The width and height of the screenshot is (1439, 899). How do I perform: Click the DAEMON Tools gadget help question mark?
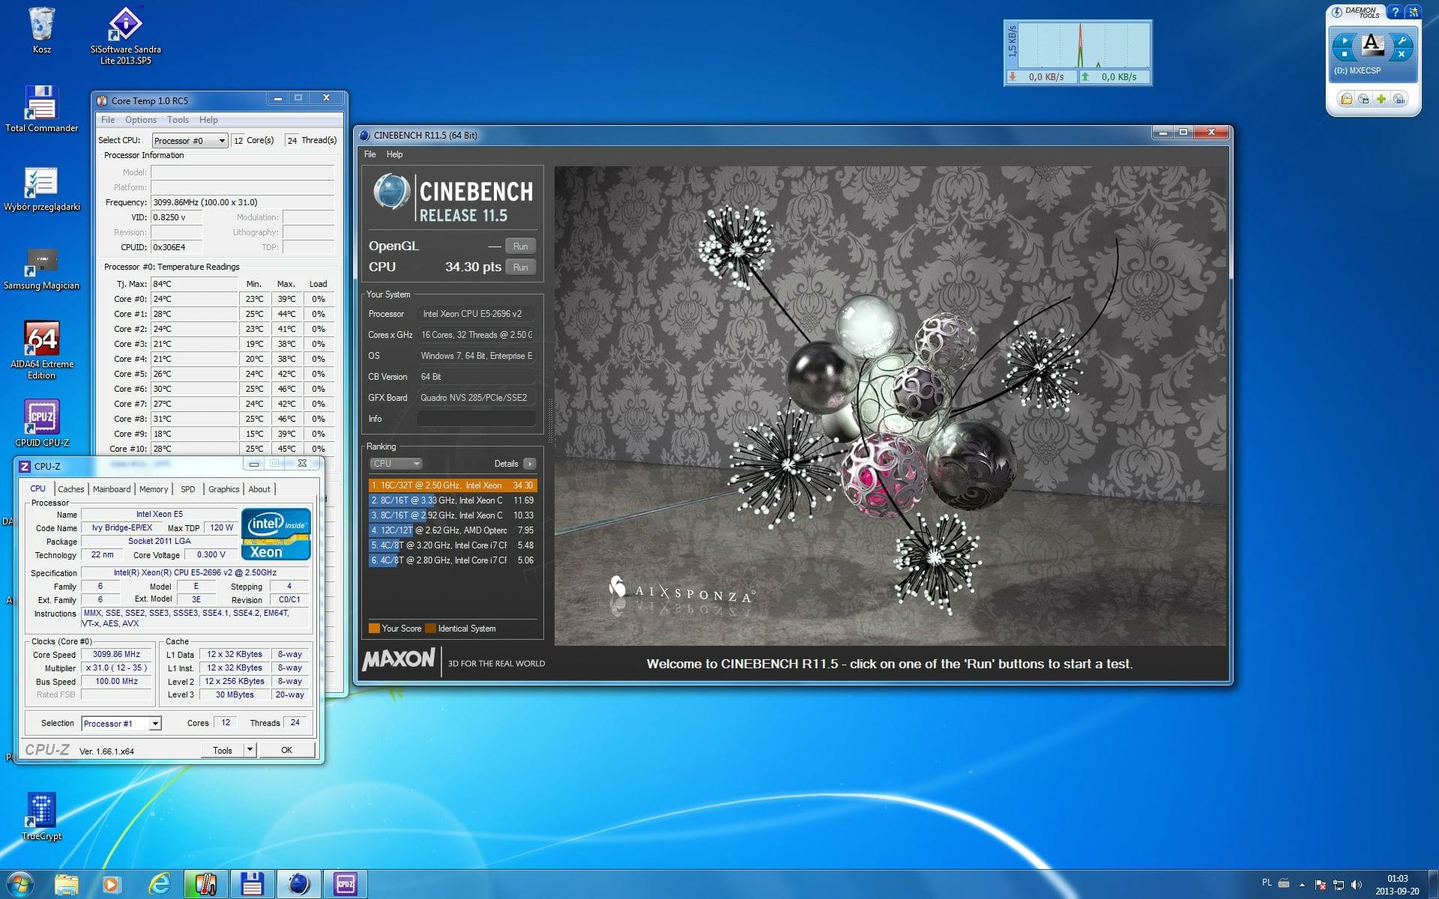(1395, 12)
